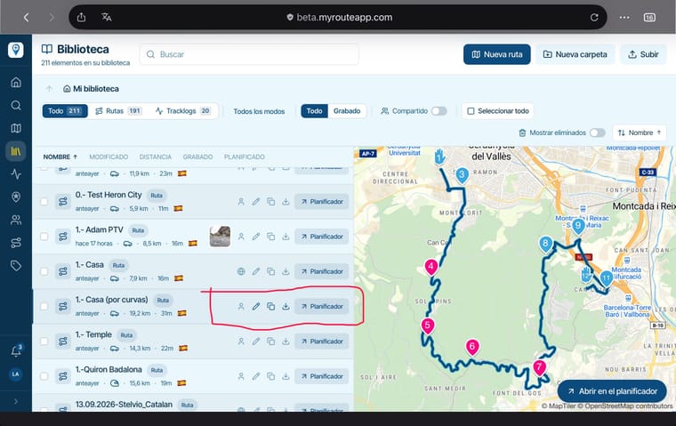Go back in the browser
The height and width of the screenshot is (426, 676).
coord(27,17)
